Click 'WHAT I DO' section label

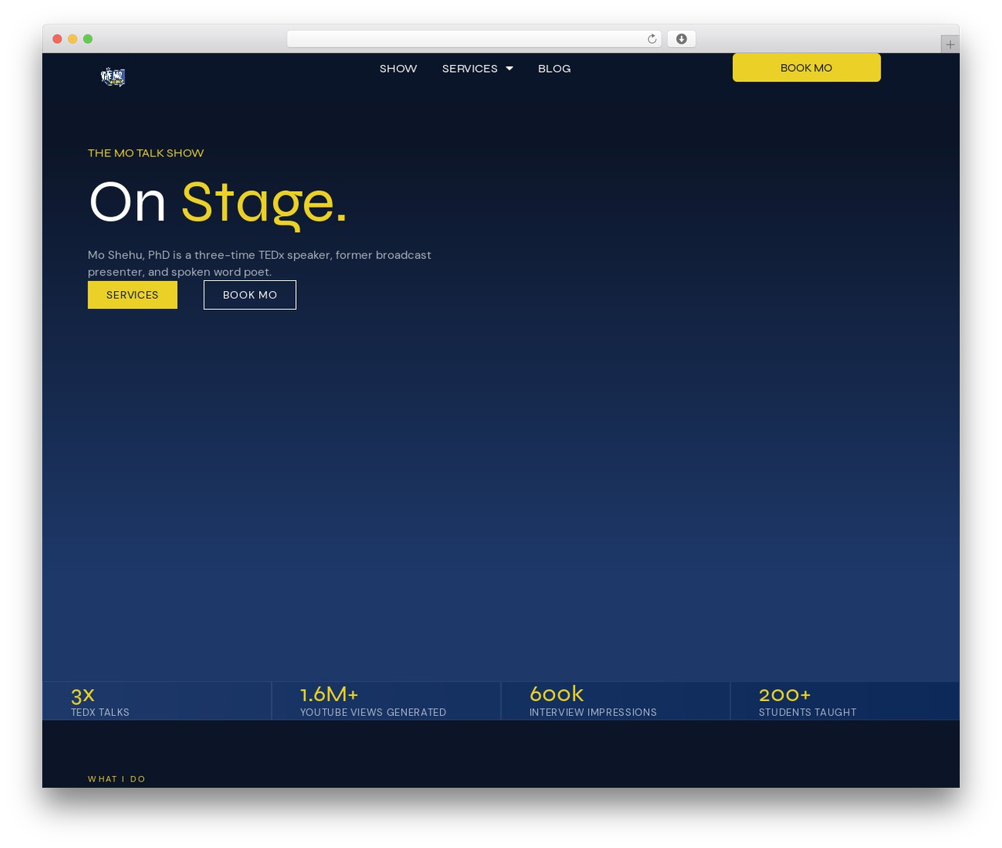click(x=117, y=779)
